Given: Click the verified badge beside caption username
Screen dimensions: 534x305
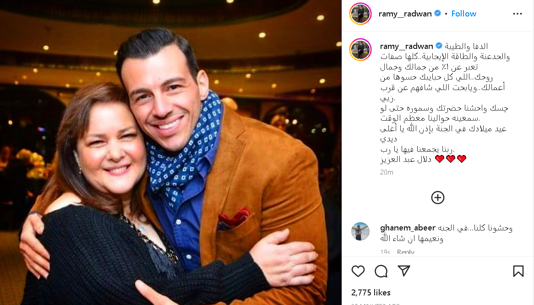Looking at the screenshot, I should tap(439, 46).
